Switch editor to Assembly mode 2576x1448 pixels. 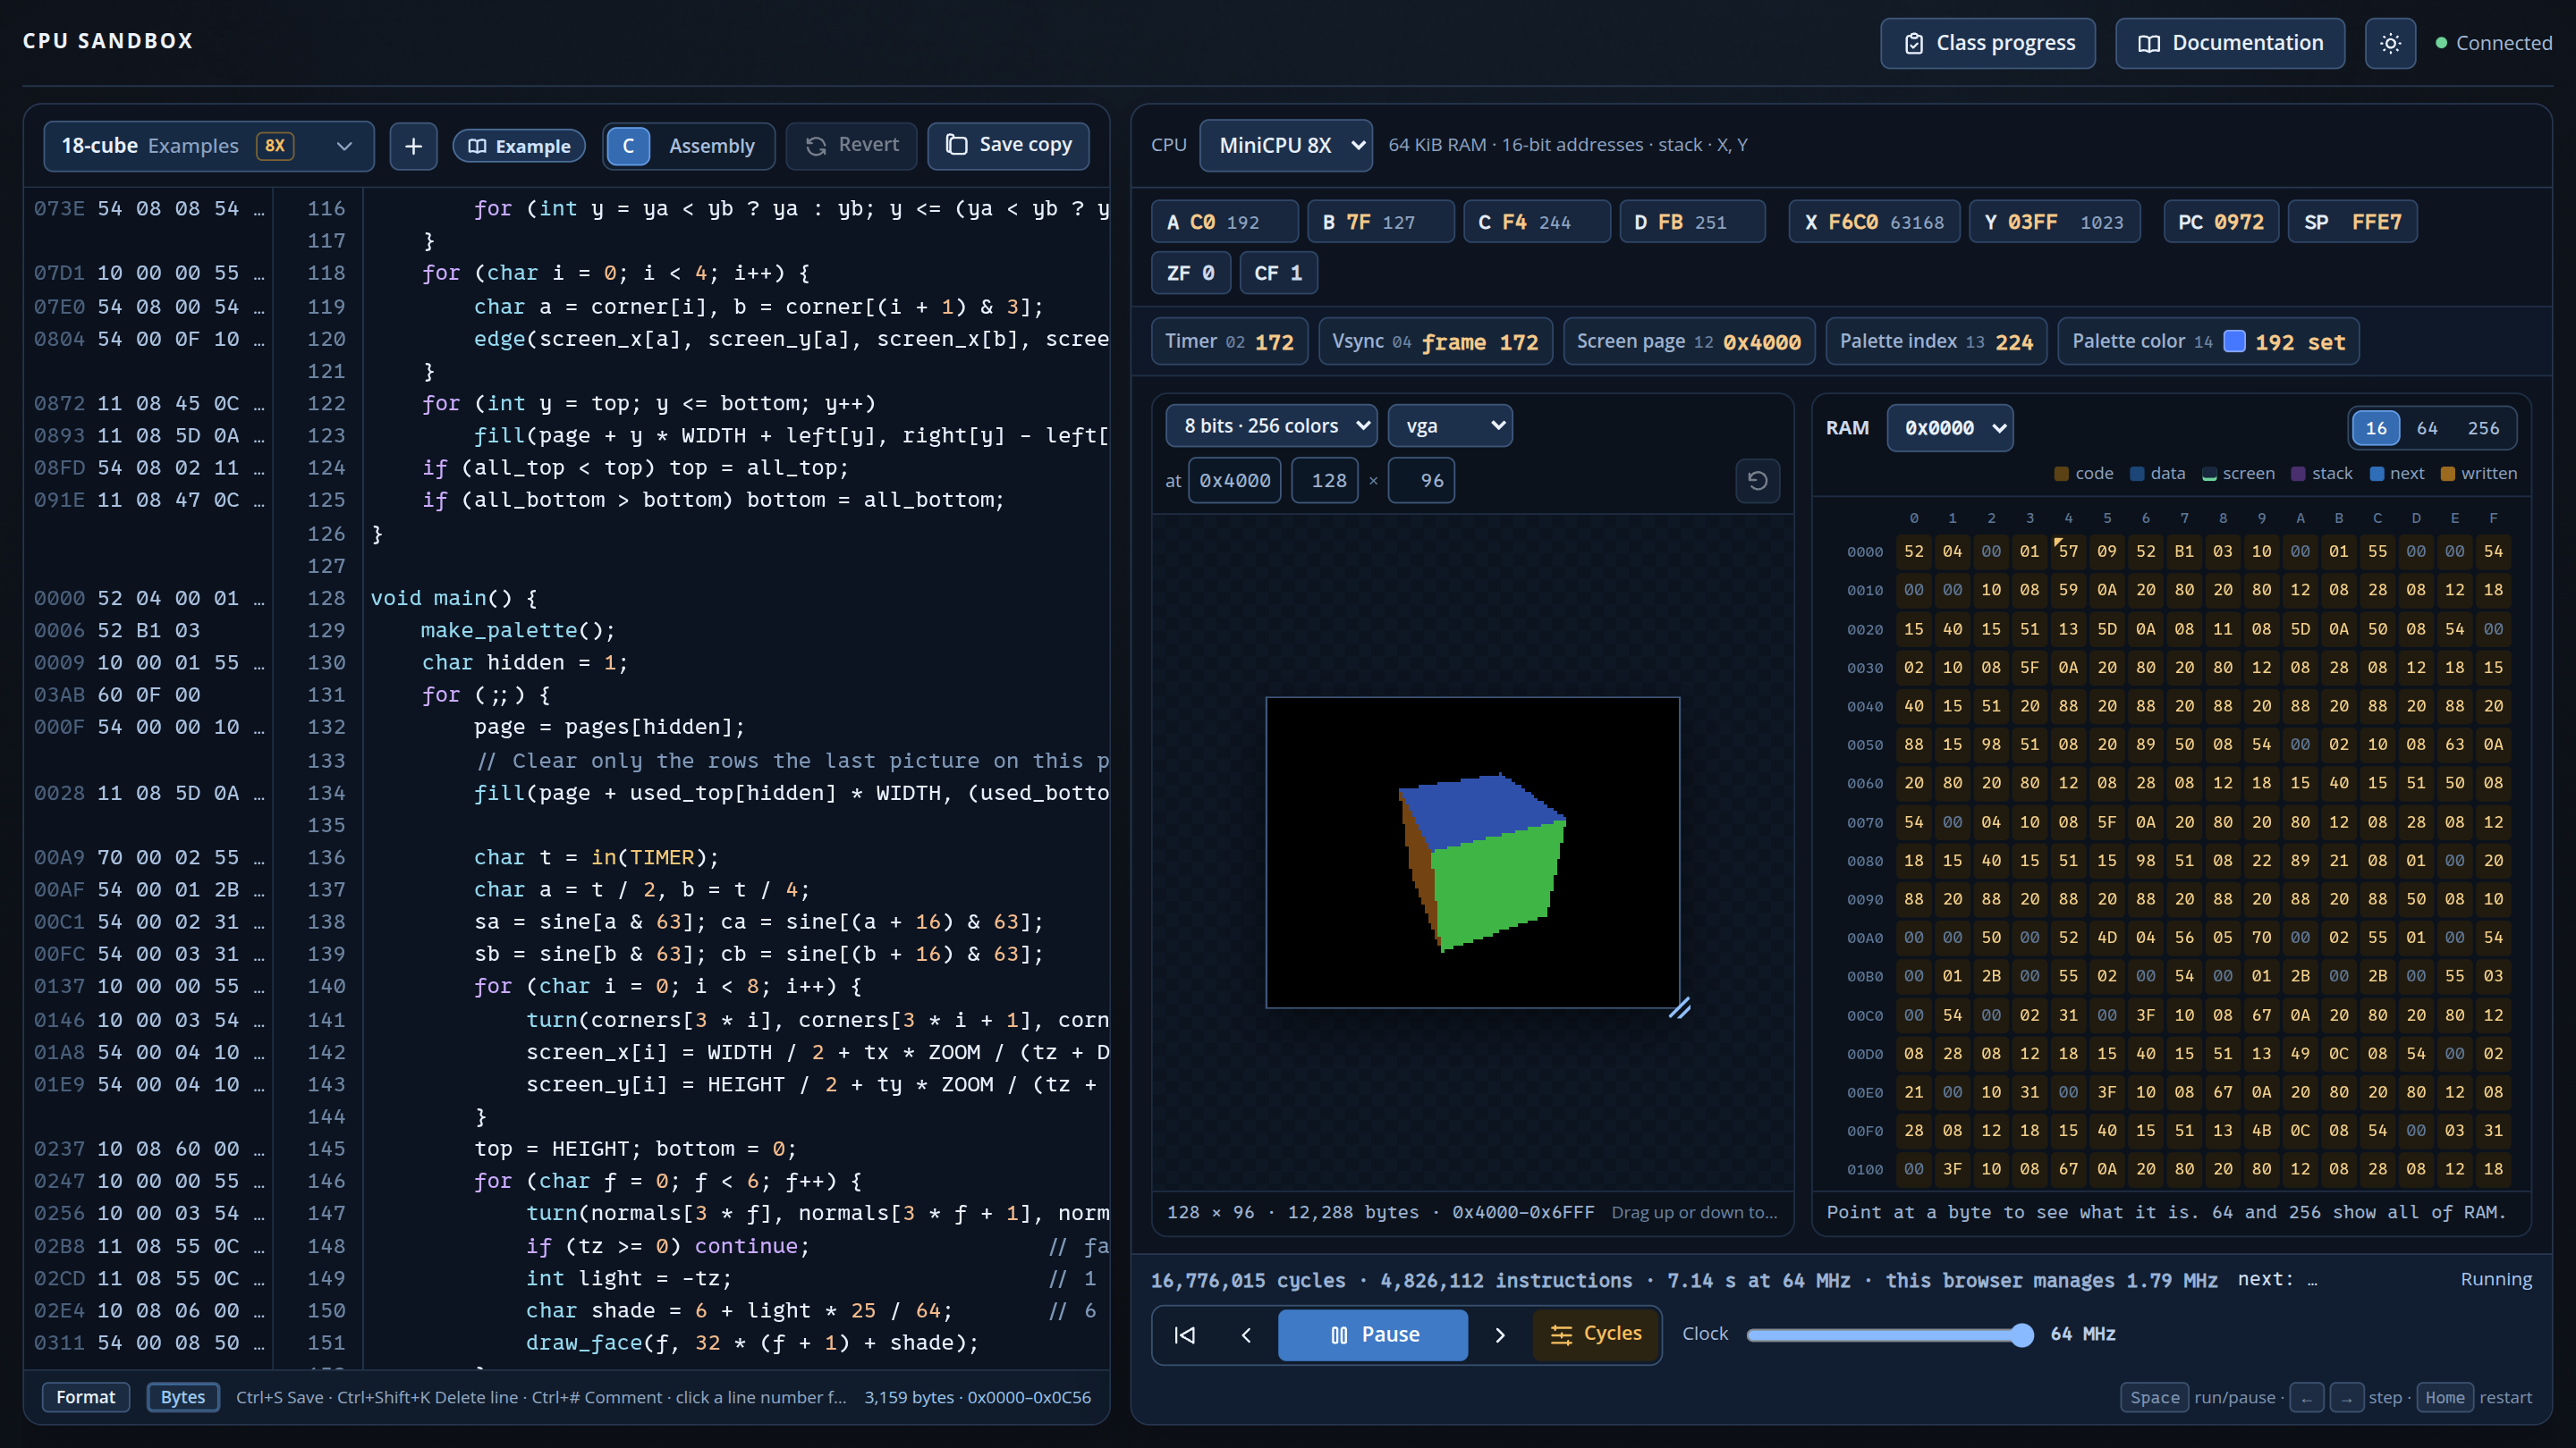pyautogui.click(x=711, y=146)
